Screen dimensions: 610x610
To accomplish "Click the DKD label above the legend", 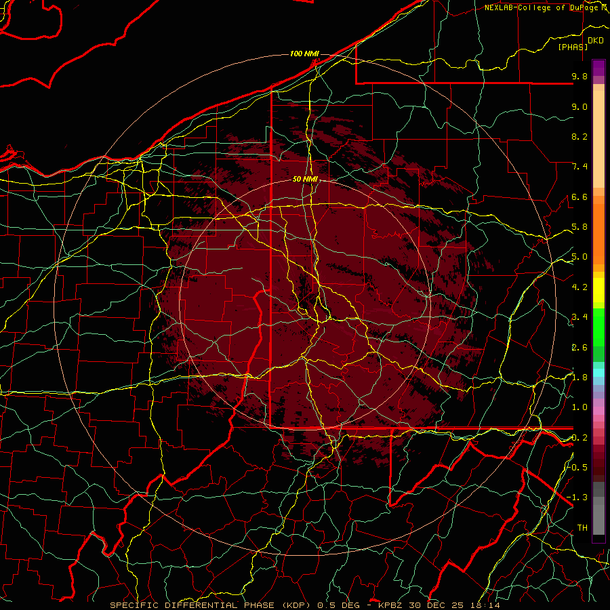I will click(x=596, y=41).
